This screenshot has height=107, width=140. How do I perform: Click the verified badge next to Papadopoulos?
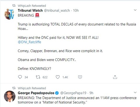57,93
